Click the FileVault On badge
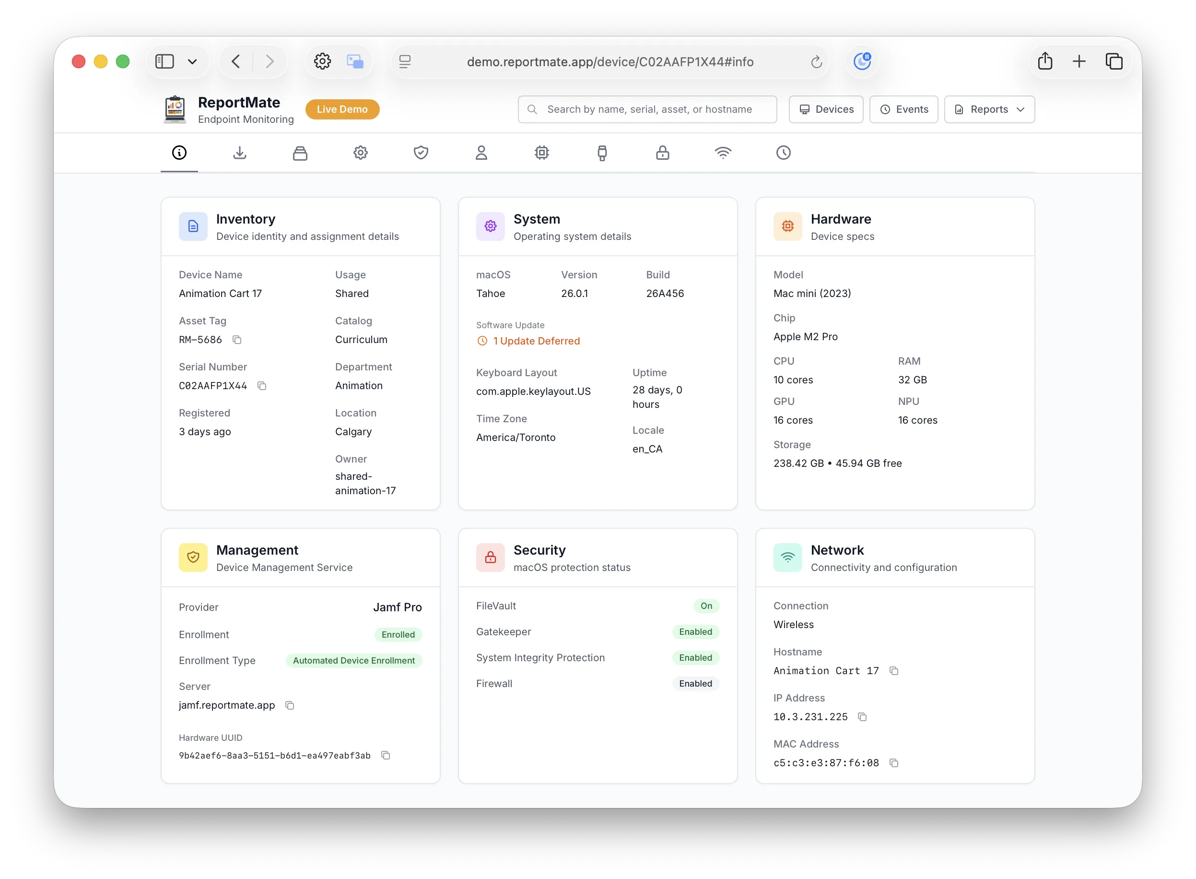The height and width of the screenshot is (879, 1196). coord(706,606)
